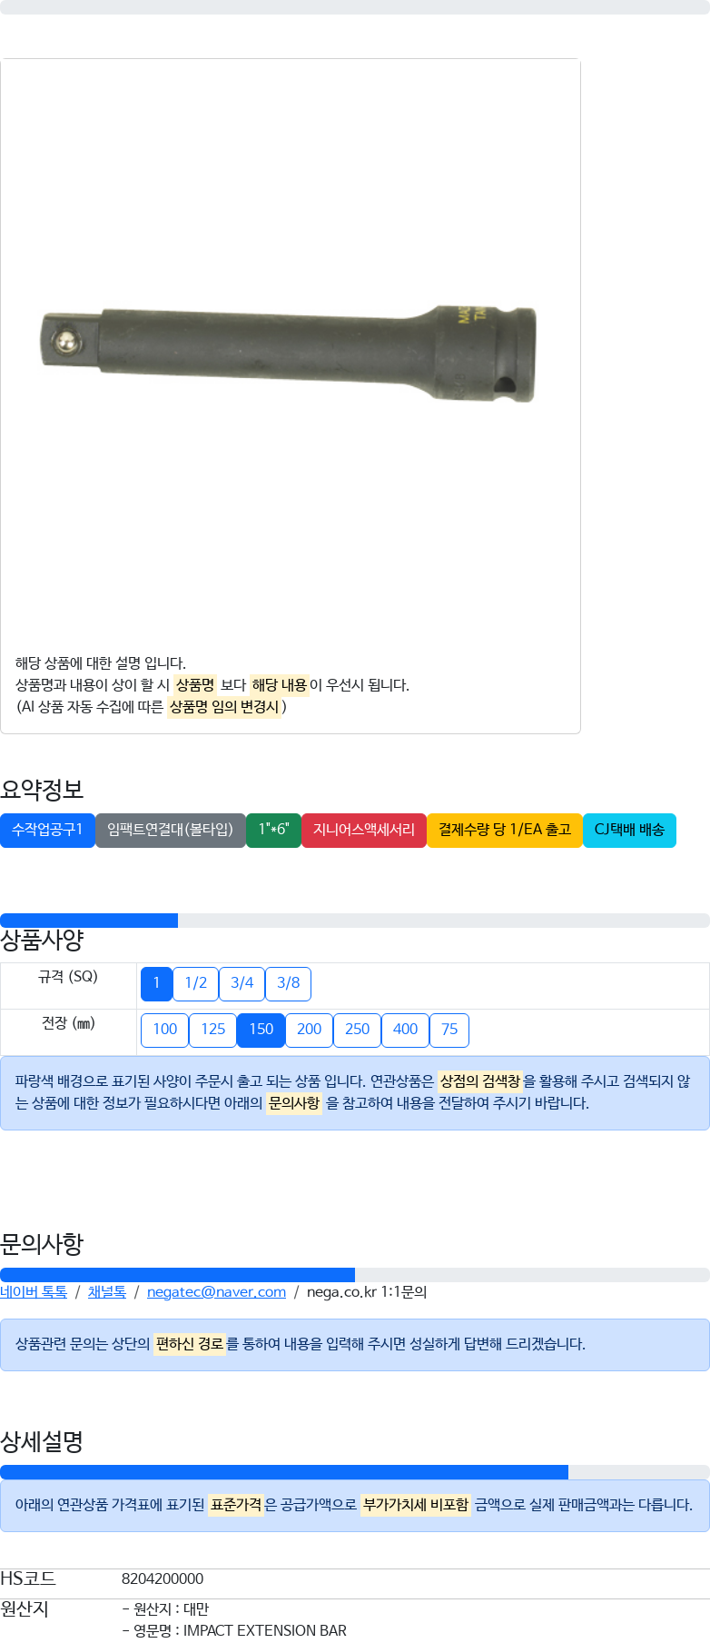
Task: Click the impact extension bar product image
Action: tap(290, 353)
